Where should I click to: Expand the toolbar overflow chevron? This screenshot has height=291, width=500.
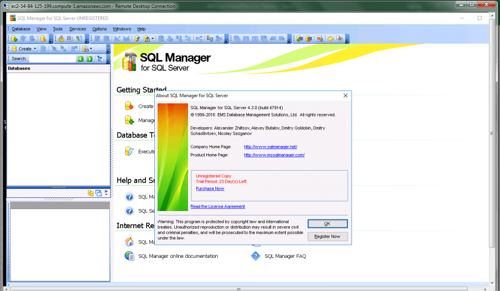[108, 47]
